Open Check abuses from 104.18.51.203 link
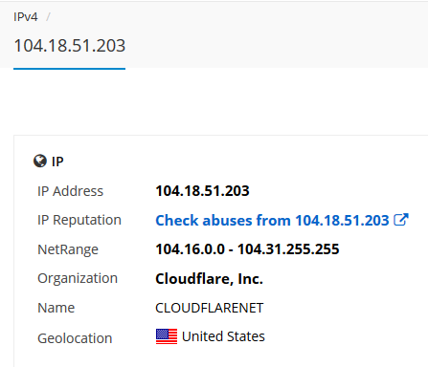The width and height of the screenshot is (428, 367). [x=272, y=221]
